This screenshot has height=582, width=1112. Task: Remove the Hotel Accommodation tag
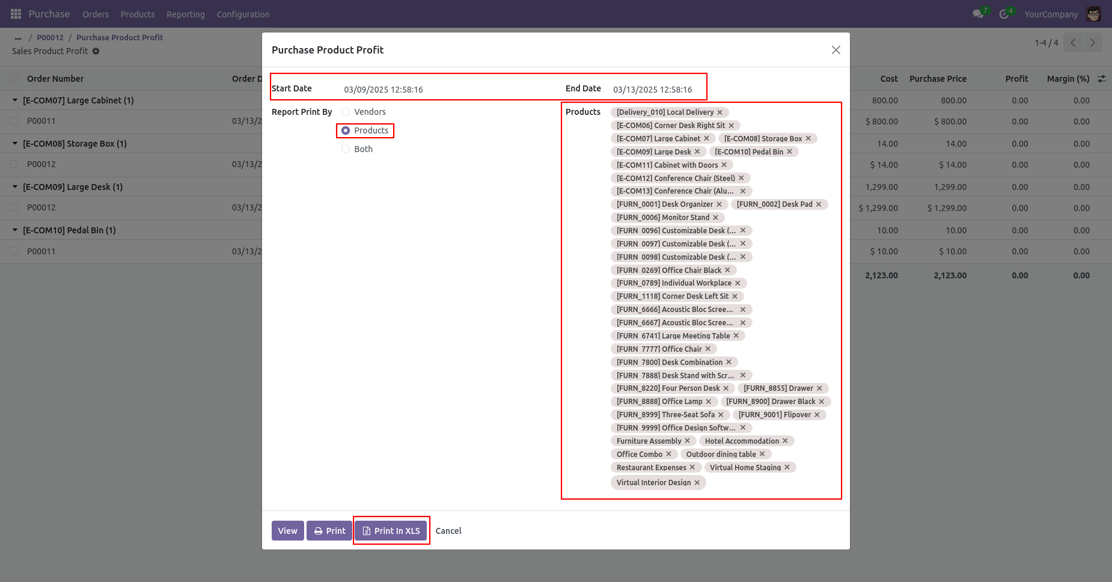point(785,441)
